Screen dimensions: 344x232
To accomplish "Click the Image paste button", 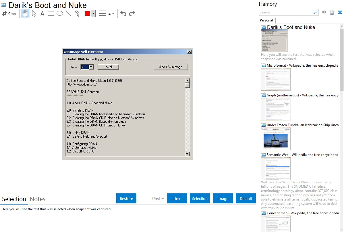I will [223, 199].
